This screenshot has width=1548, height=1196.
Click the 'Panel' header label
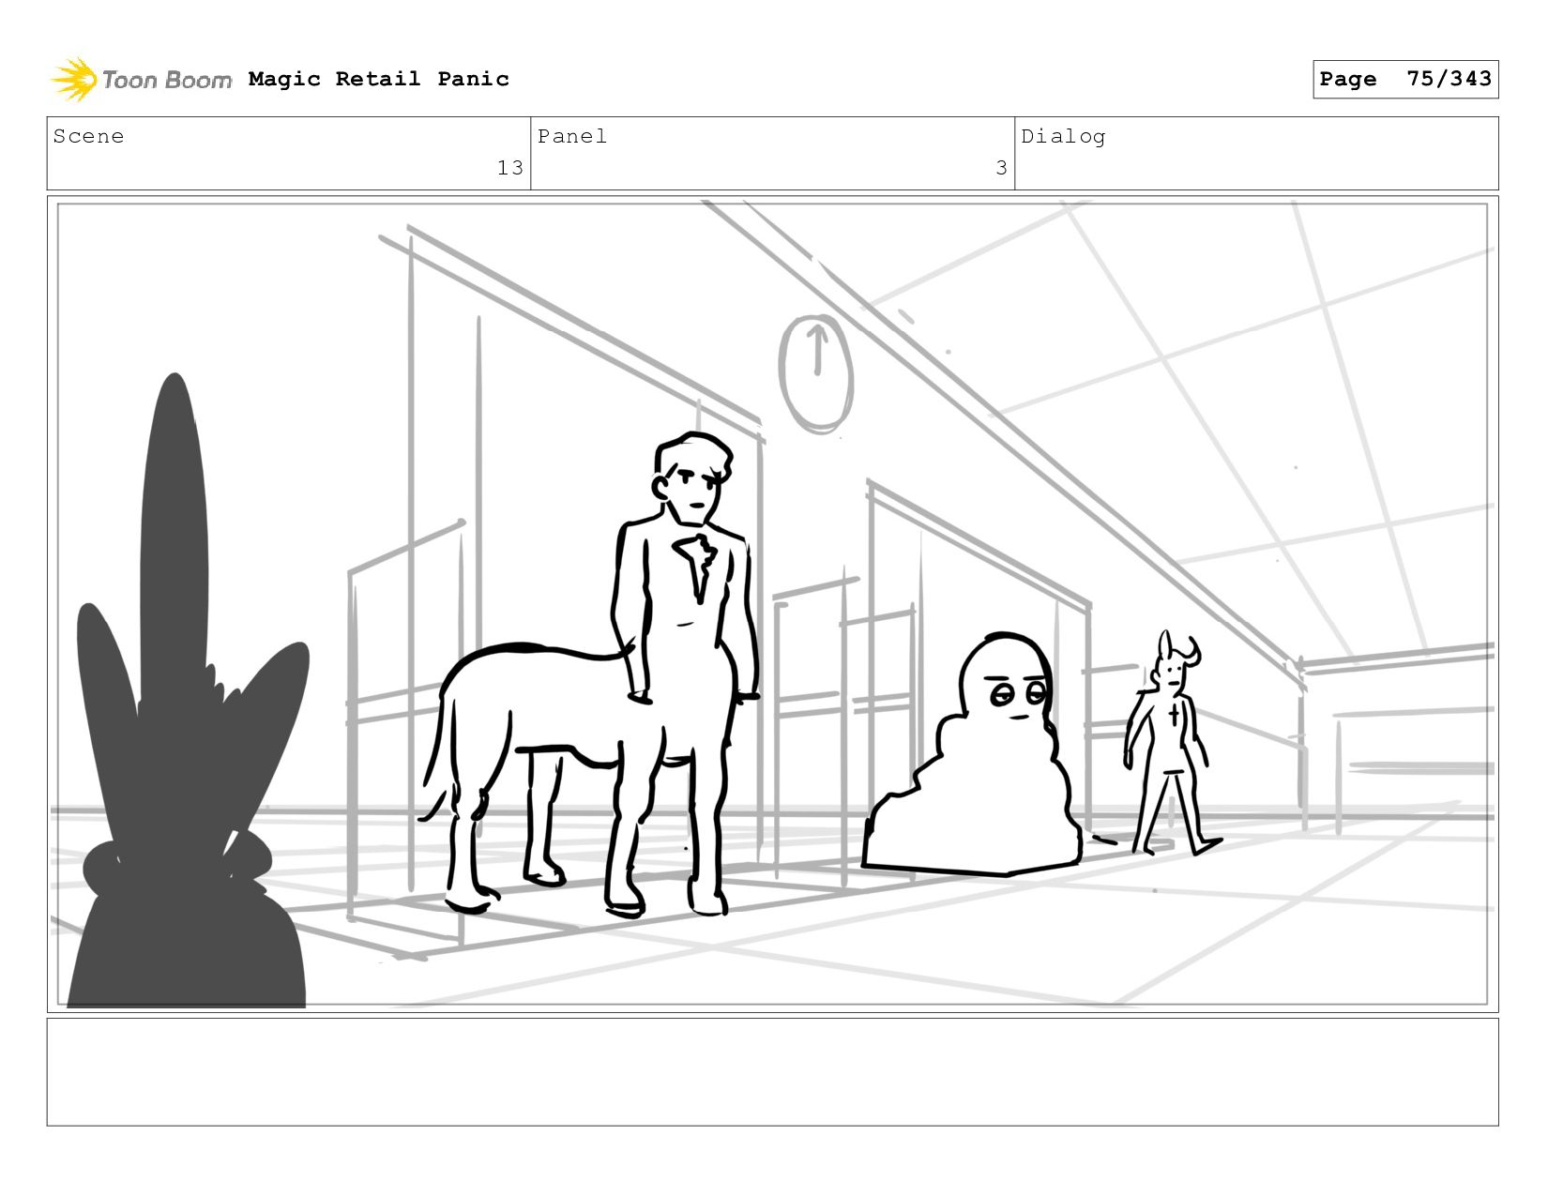(x=572, y=136)
